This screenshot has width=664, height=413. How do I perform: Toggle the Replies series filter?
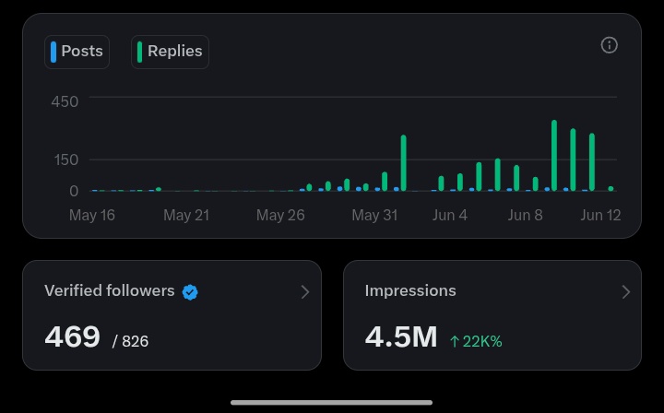pyautogui.click(x=170, y=52)
